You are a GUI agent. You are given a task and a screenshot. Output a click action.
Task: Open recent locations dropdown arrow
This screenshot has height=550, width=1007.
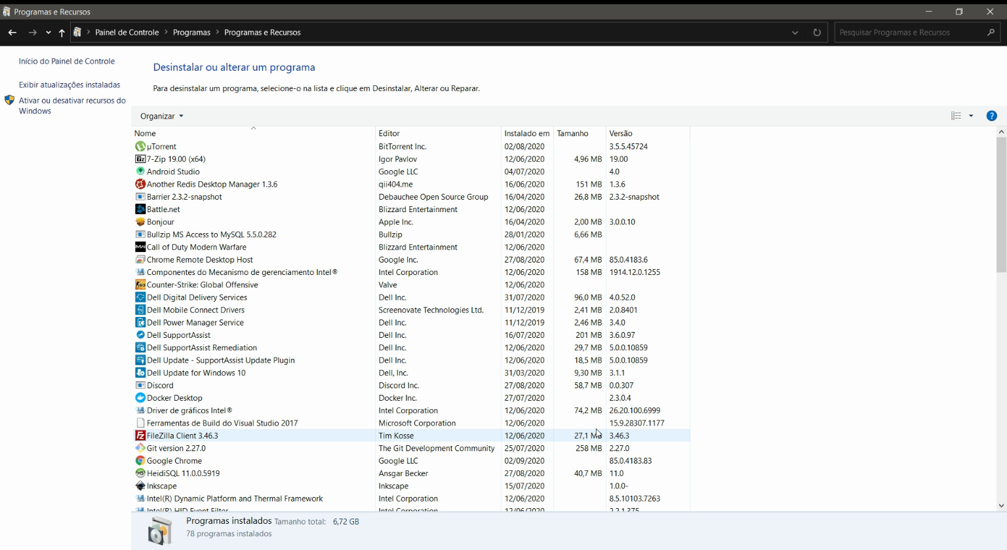(x=48, y=32)
